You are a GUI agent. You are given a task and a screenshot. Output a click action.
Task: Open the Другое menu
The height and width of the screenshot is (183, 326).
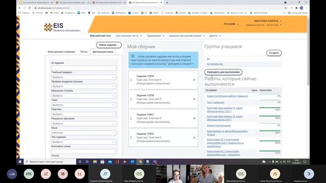pyautogui.click(x=215, y=36)
